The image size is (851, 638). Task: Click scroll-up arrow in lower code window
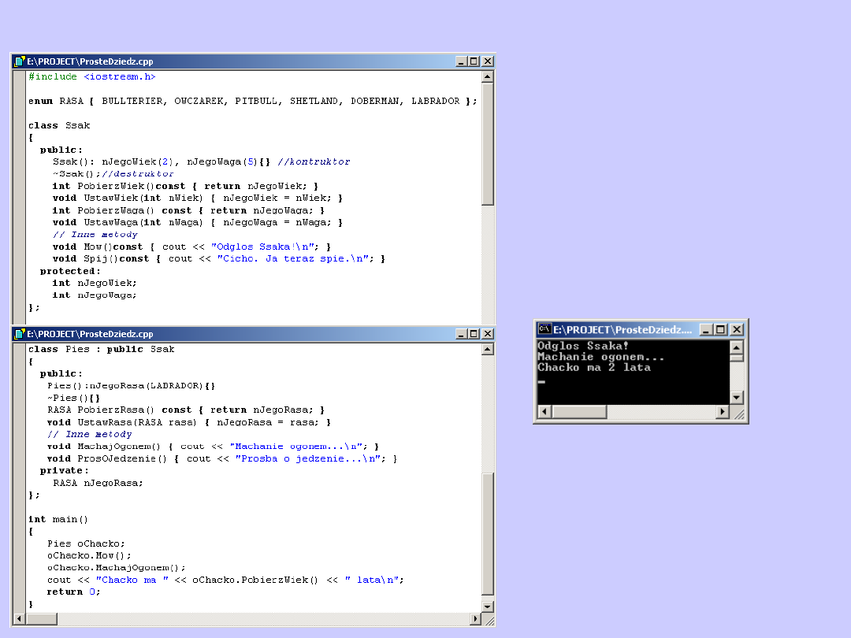(488, 350)
